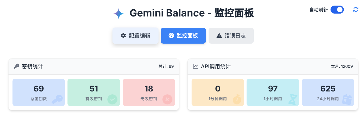Open the 错误日志 error log tab

231,36
